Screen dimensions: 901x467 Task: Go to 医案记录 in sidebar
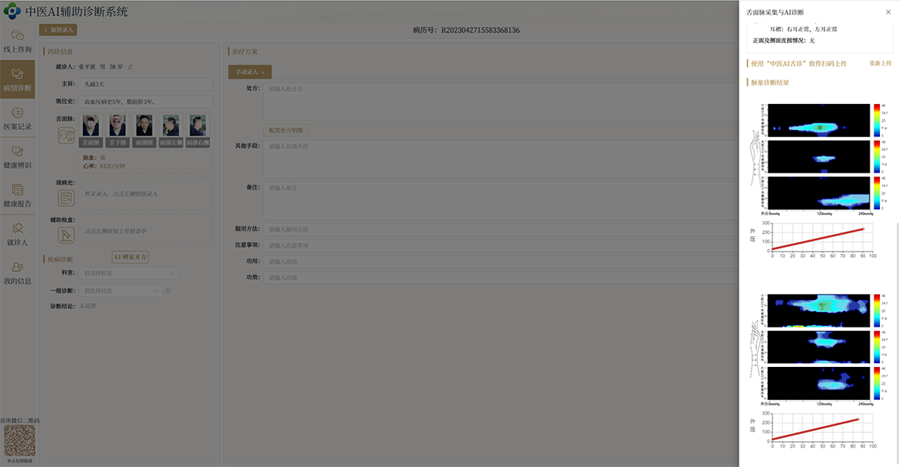(17, 118)
